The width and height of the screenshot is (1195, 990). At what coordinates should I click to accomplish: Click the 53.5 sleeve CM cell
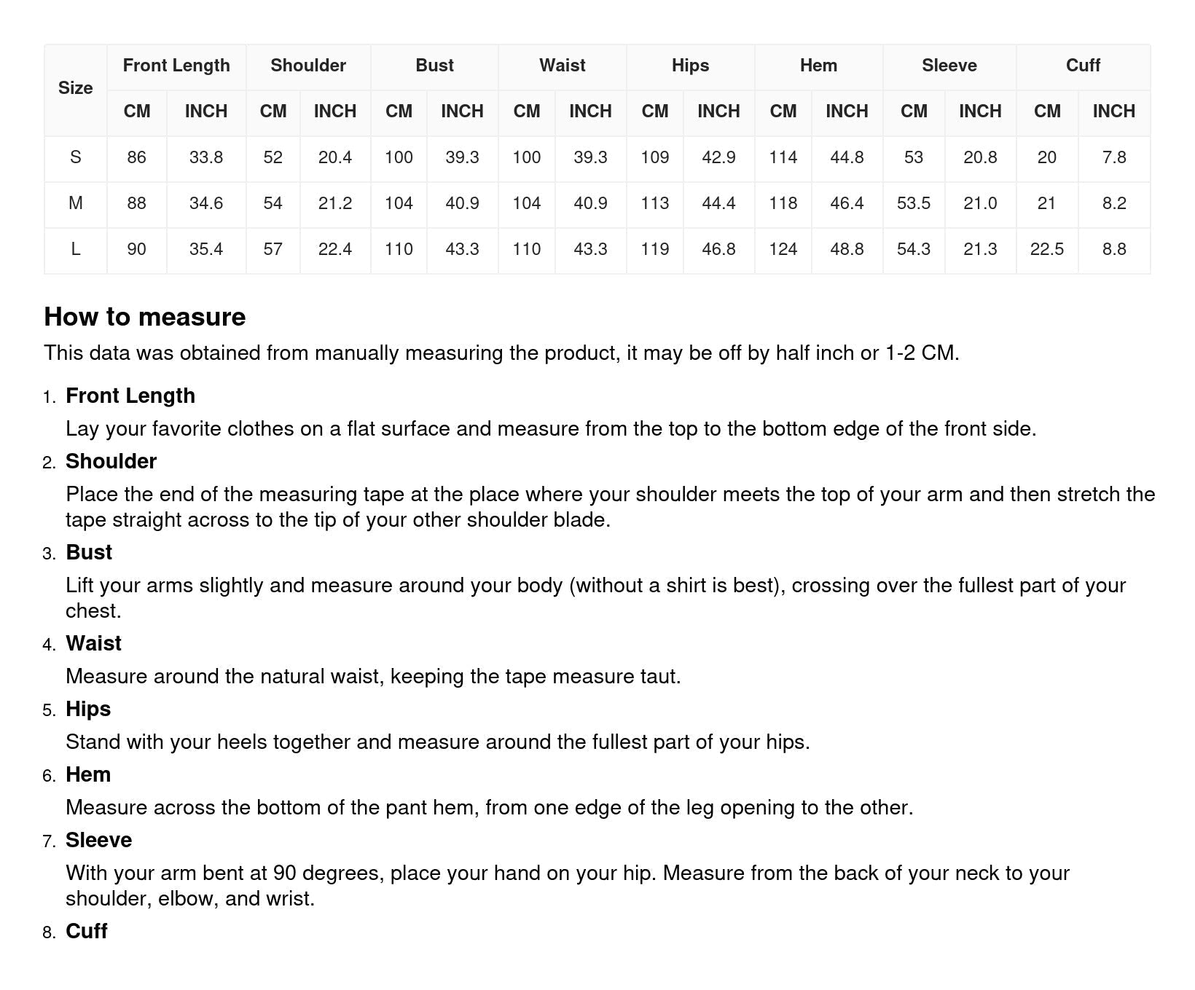914,203
